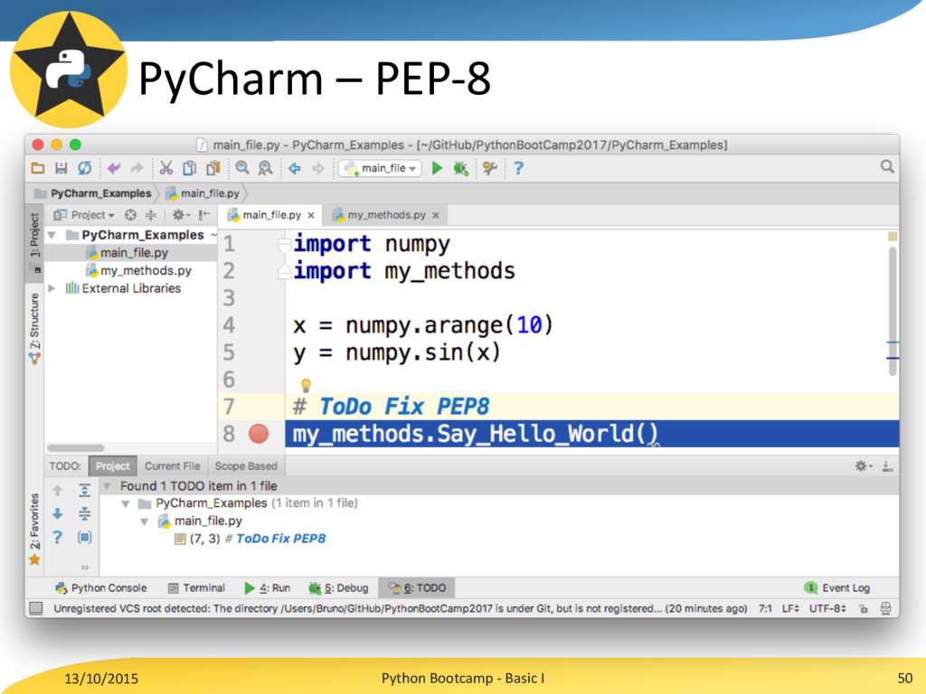Switch TODO view to Scope Based tab
This screenshot has width=926, height=694.
click(x=246, y=466)
